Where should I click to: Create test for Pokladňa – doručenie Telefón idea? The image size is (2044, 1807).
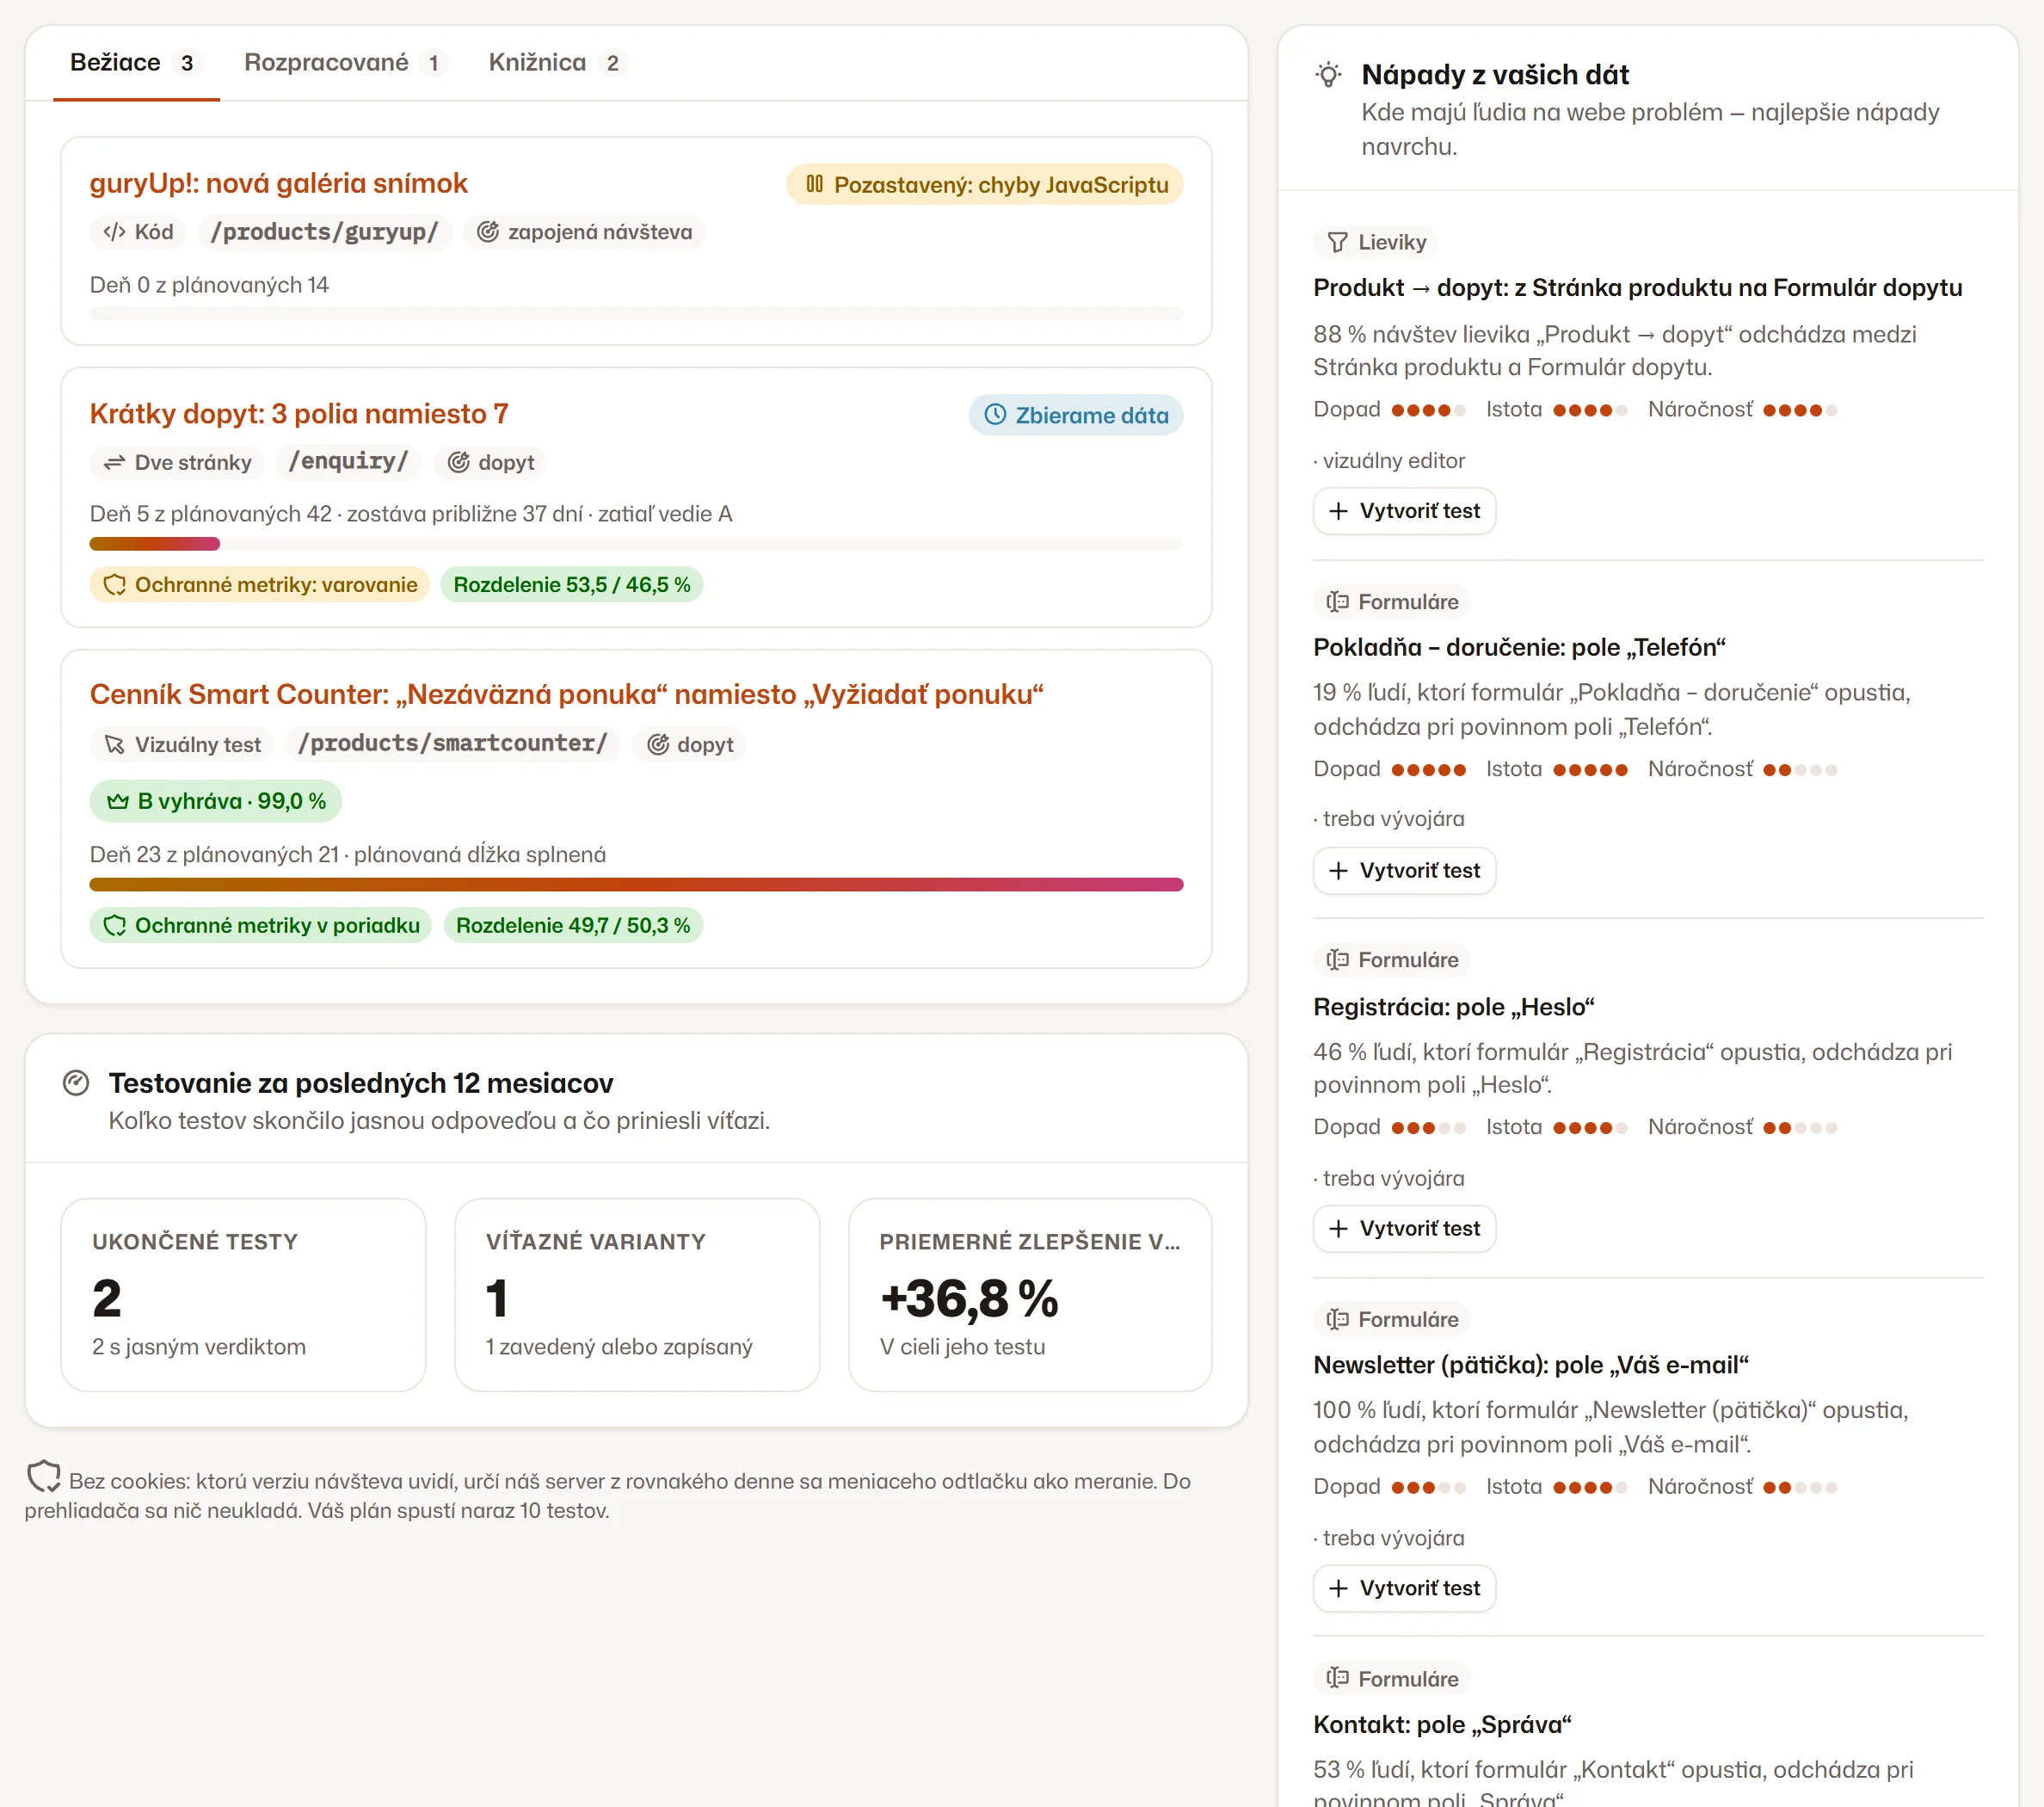click(x=1404, y=870)
